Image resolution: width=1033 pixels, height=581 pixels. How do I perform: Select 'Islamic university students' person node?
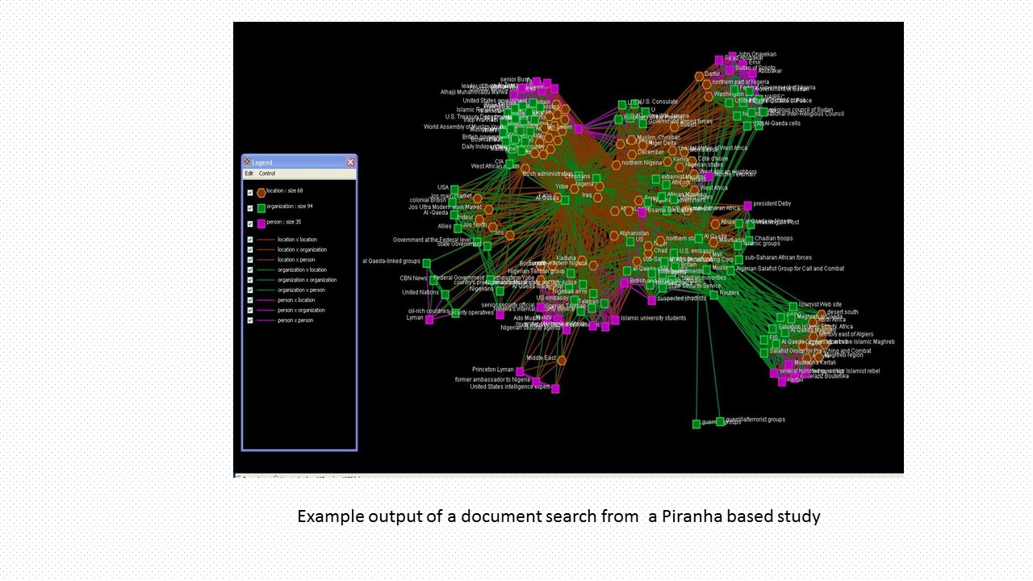click(x=615, y=320)
